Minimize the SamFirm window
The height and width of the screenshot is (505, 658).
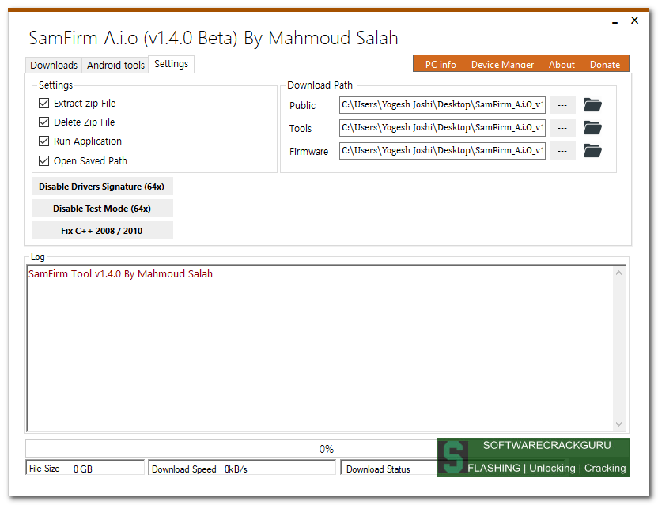tap(615, 21)
